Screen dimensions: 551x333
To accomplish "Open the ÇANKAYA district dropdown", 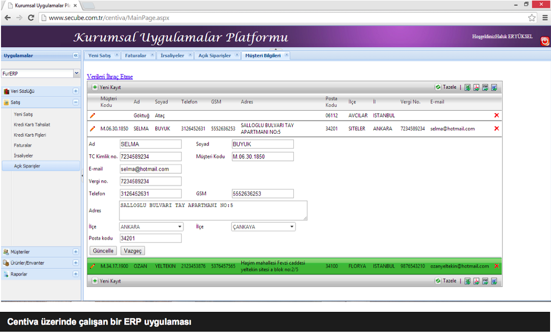I will tap(292, 227).
